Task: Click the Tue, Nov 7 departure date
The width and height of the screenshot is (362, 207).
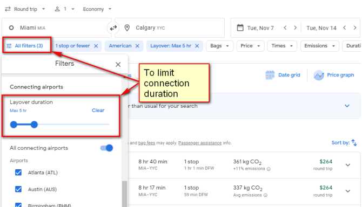Action: (x=260, y=28)
